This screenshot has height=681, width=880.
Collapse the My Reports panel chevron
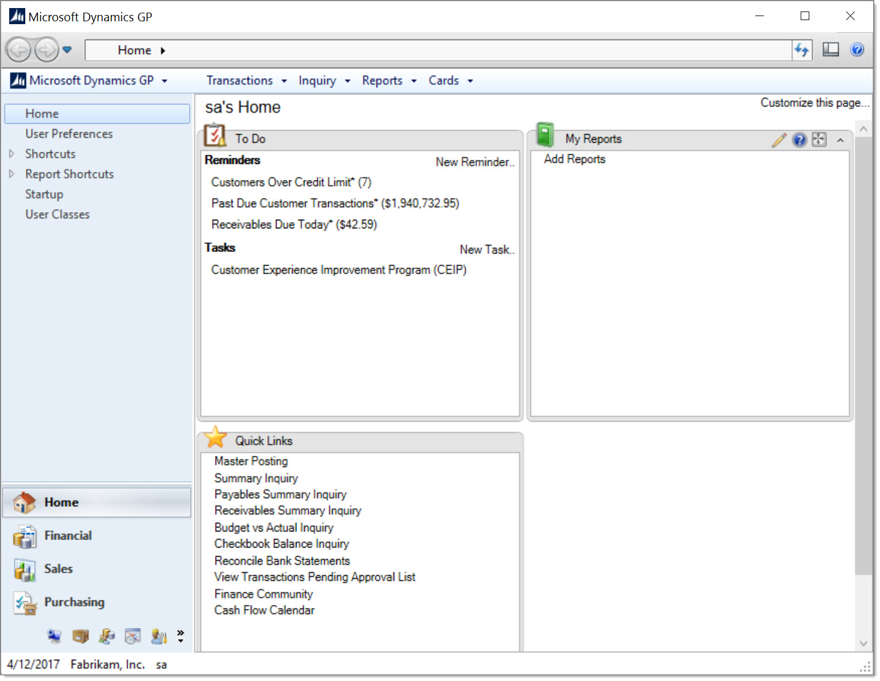pyautogui.click(x=840, y=140)
